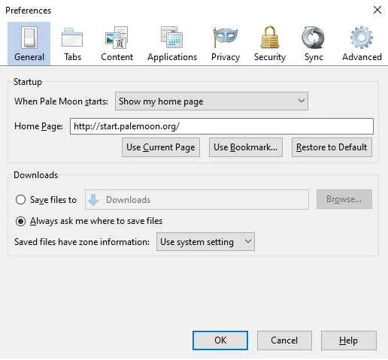This screenshot has height=360, width=388.
Task: Open the Sync preferences pane
Action: click(x=314, y=44)
